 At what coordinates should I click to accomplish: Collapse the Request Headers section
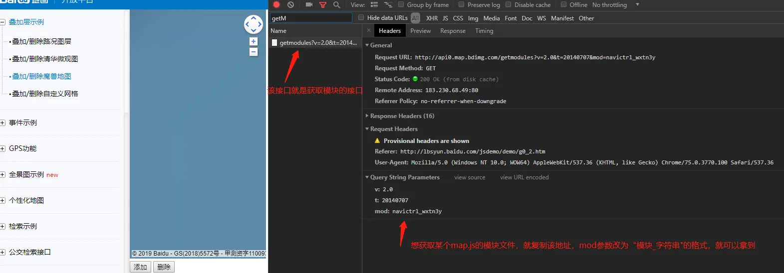[x=367, y=129]
